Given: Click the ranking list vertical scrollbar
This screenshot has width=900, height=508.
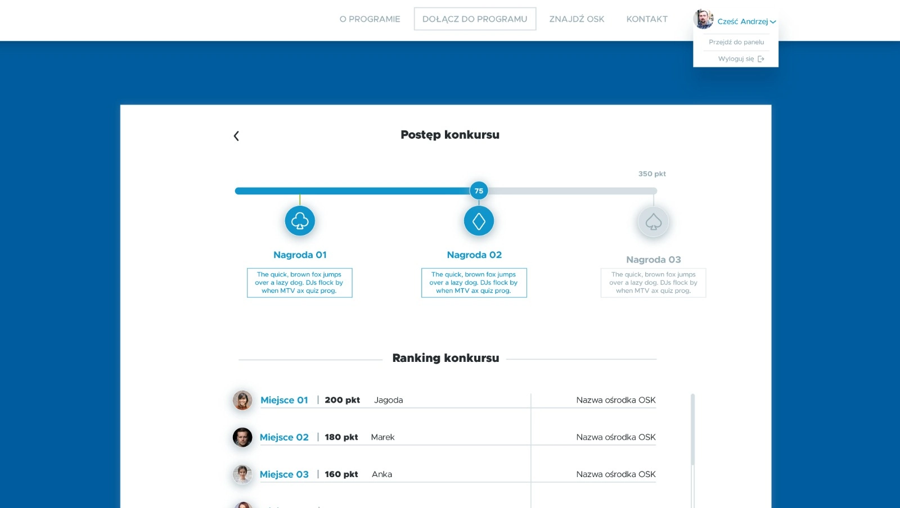Looking at the screenshot, I should coord(692,430).
